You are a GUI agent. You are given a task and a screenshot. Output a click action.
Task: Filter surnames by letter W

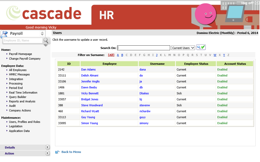click(x=215, y=55)
